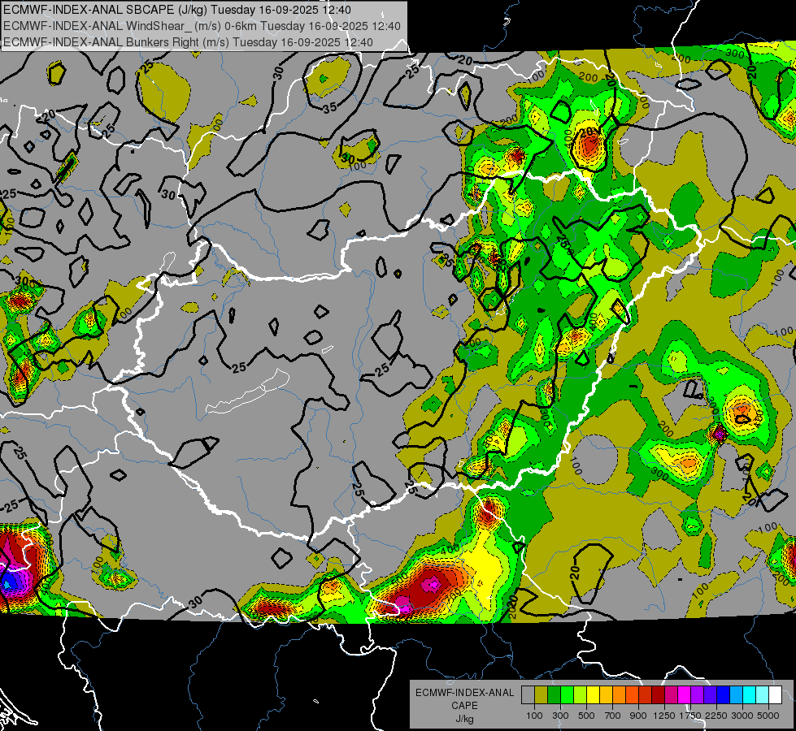Viewport: 796px width, 731px height.
Task: Click the 1250 label under legend
Action: pos(664,716)
